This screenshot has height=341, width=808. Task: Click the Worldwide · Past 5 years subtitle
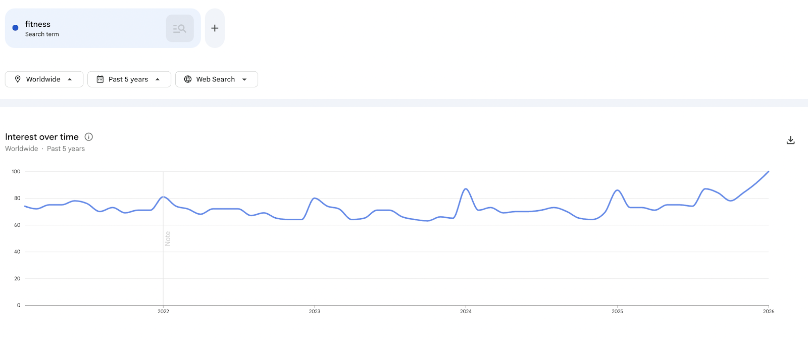click(45, 149)
